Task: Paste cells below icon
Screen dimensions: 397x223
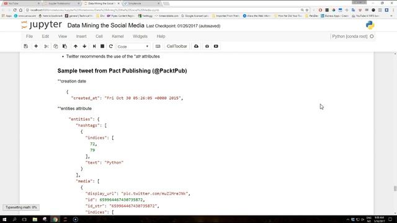Action: tap(65, 46)
